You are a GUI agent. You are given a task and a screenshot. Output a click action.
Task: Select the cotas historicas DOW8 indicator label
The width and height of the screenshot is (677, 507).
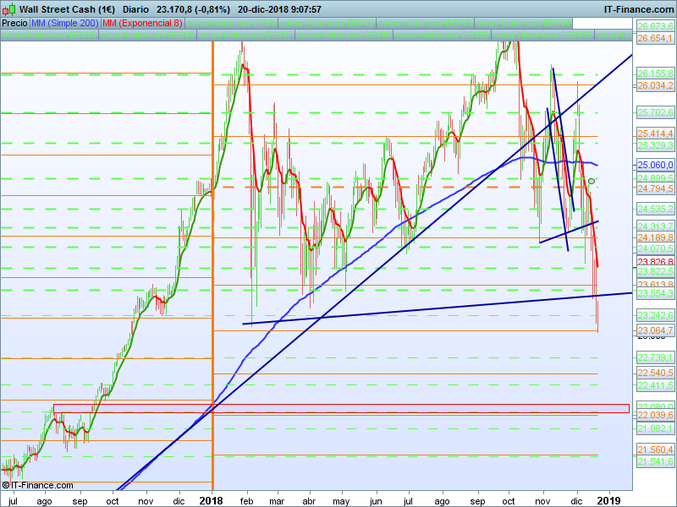tap(344, 35)
